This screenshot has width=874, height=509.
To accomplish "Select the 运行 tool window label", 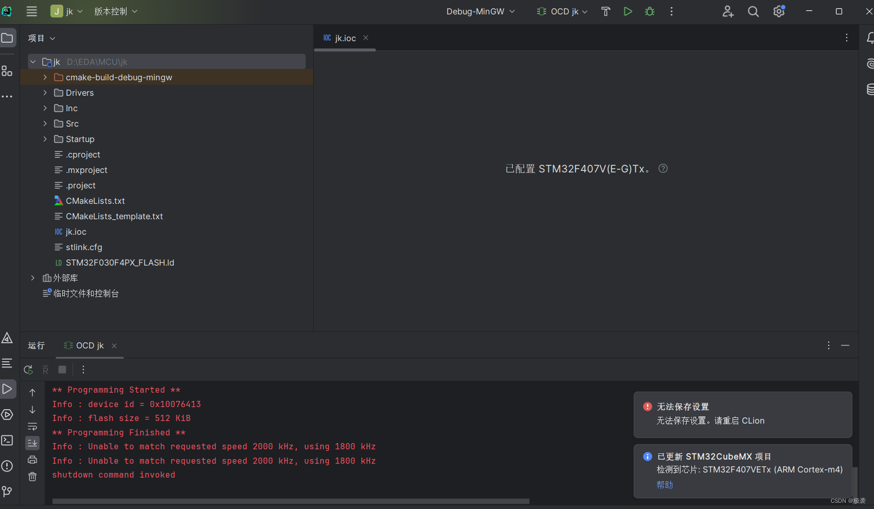I will 37,345.
